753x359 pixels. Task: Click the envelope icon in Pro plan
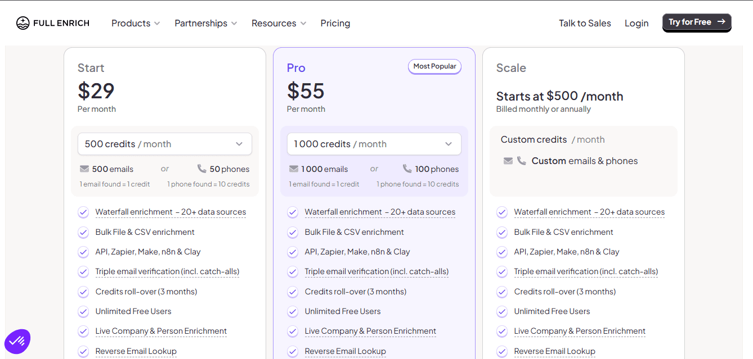[294, 169]
